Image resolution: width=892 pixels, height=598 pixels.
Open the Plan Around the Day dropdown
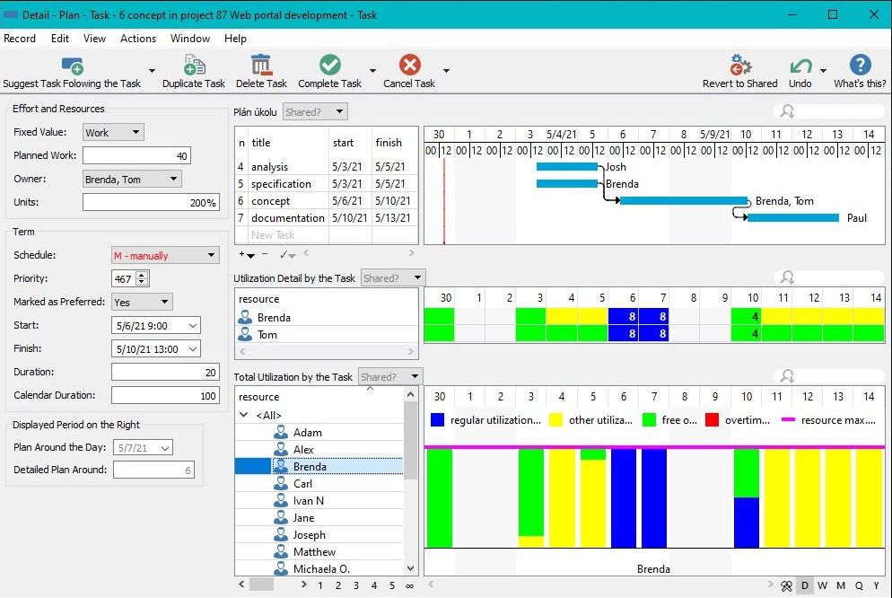click(165, 448)
